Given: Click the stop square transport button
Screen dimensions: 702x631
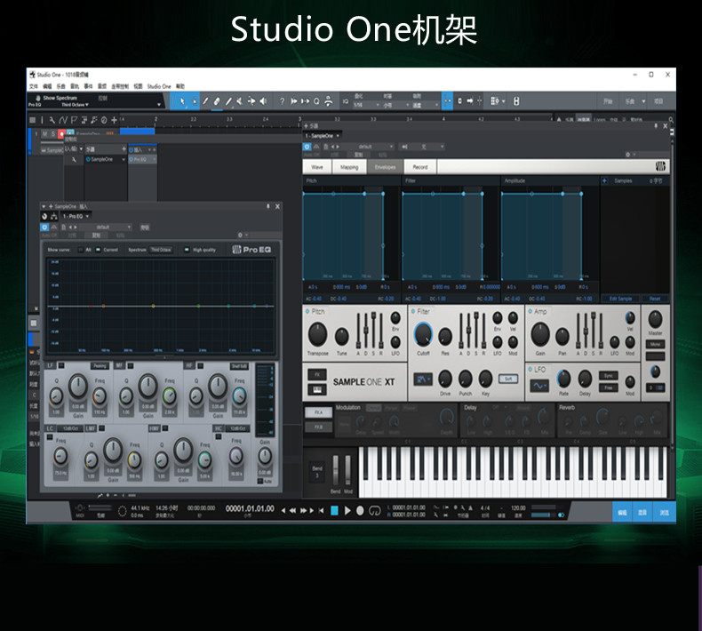Looking at the screenshot, I should coord(334,510).
